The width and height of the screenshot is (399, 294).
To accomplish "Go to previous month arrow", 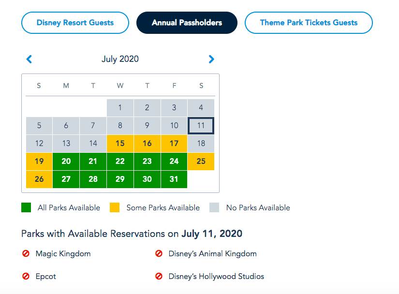I will [x=29, y=59].
